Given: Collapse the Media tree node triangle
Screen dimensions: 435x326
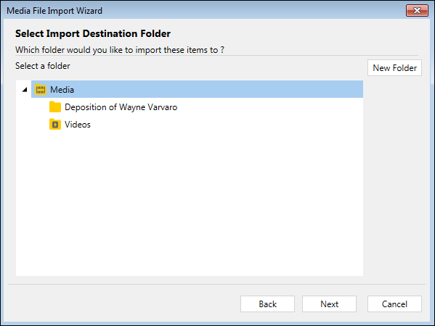Looking at the screenshot, I should 25,89.
